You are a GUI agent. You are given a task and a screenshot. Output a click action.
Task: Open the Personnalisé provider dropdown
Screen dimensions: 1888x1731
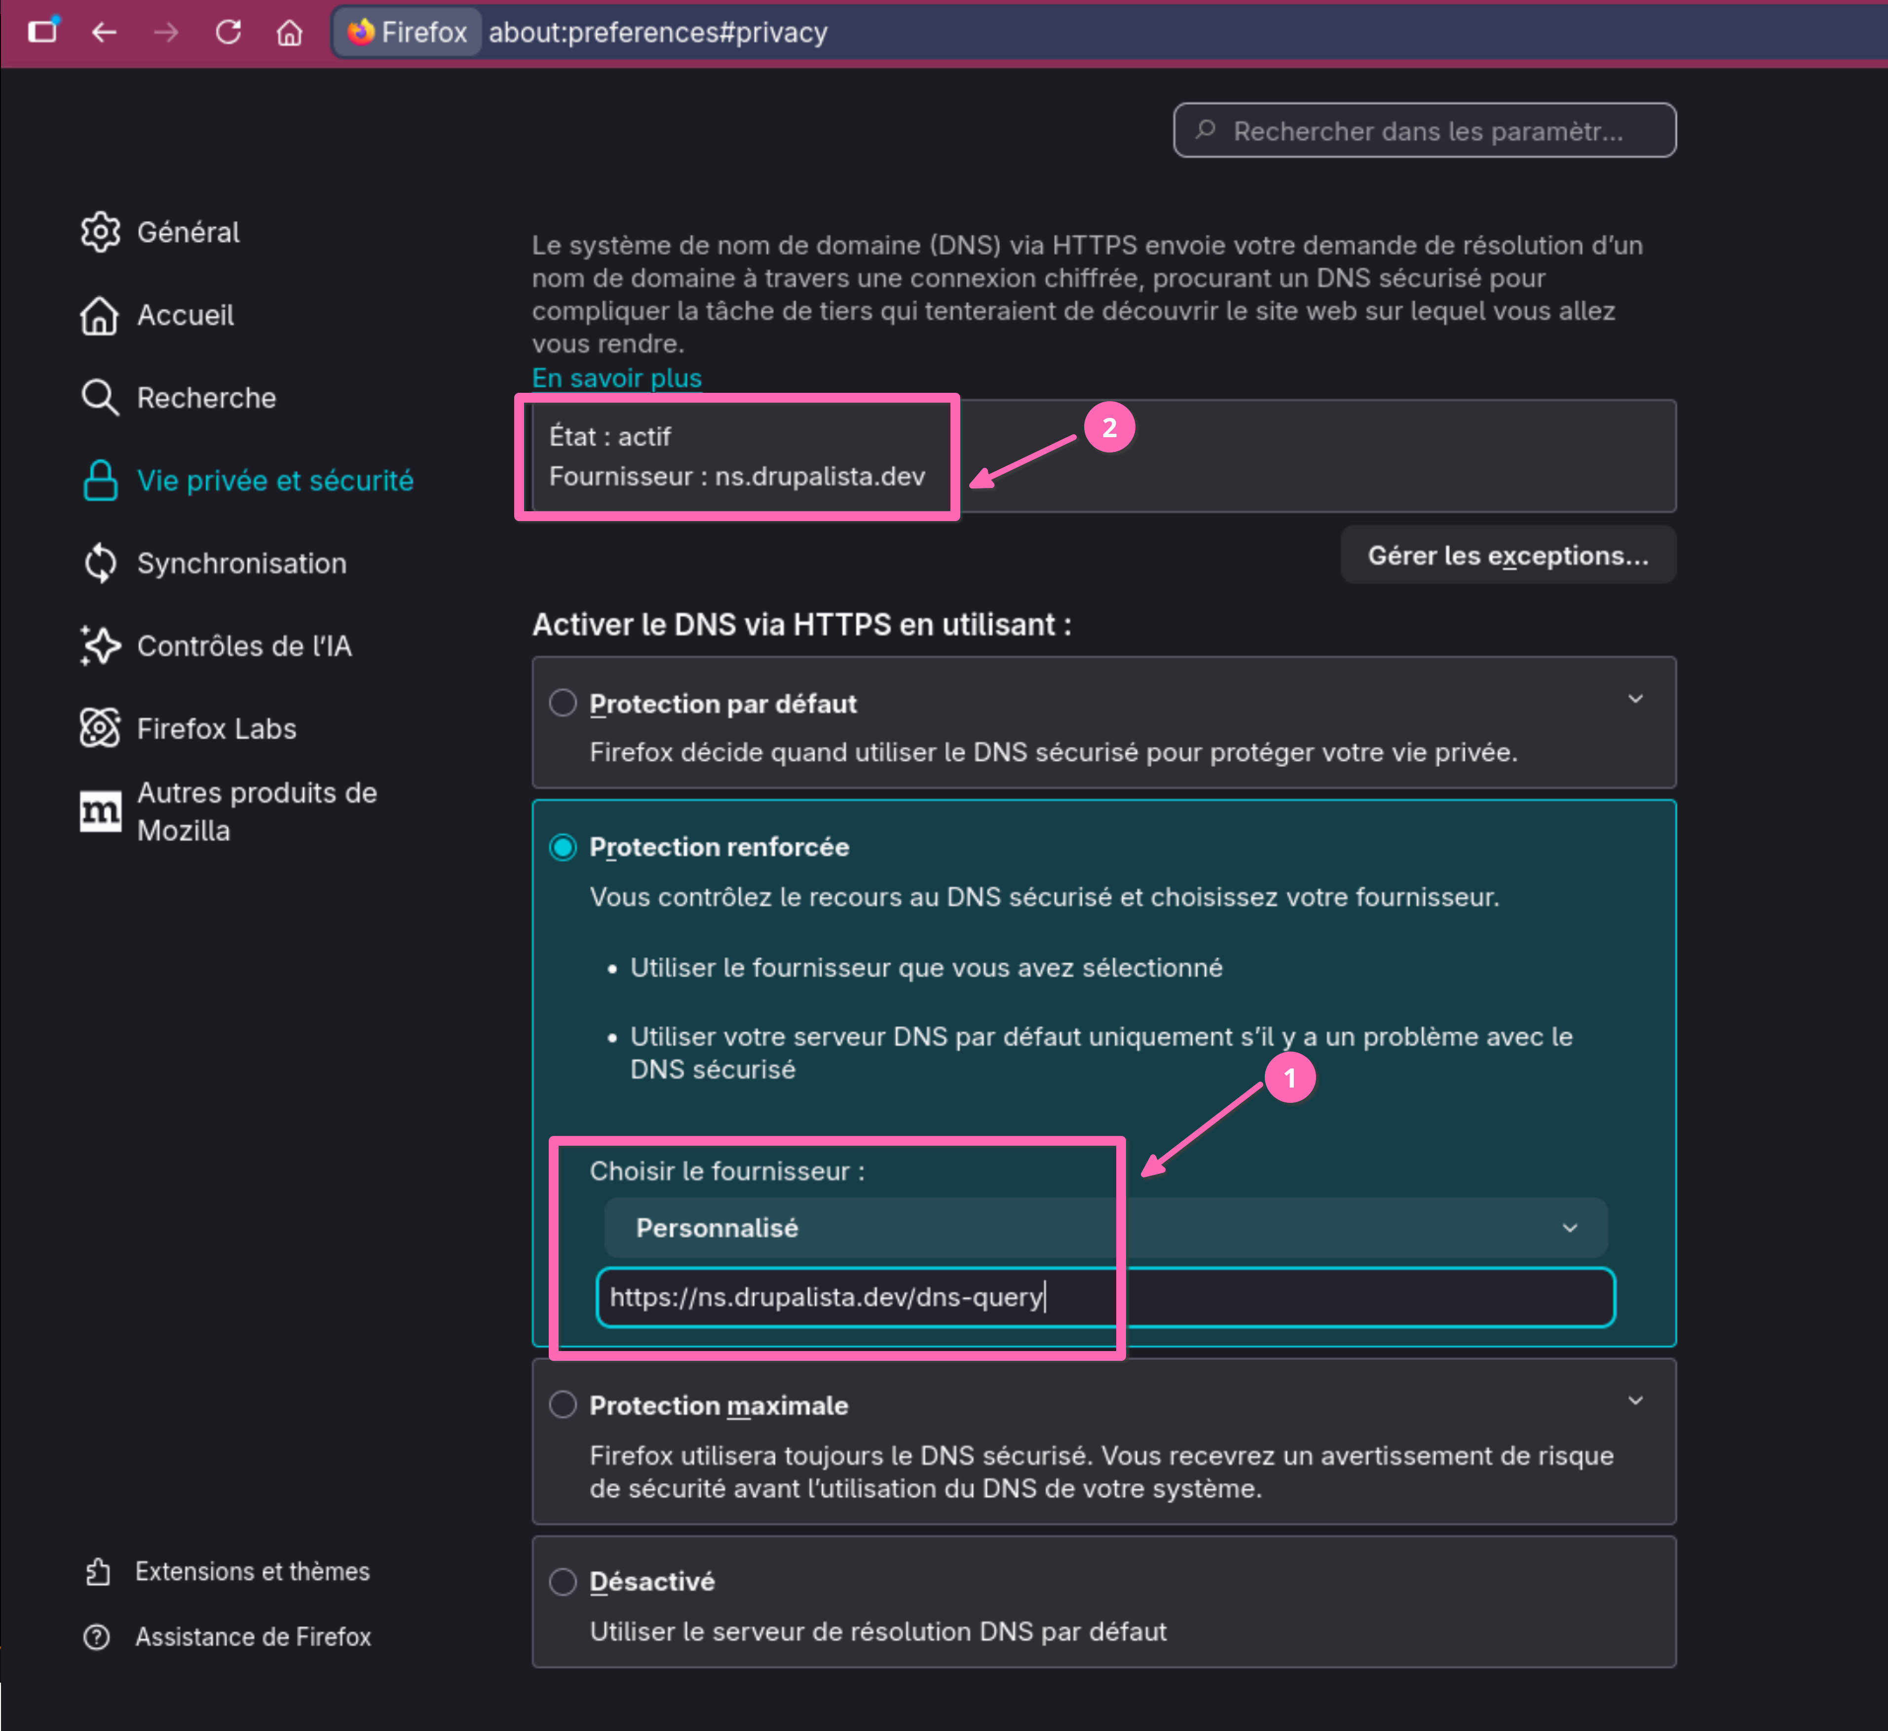click(x=1105, y=1227)
